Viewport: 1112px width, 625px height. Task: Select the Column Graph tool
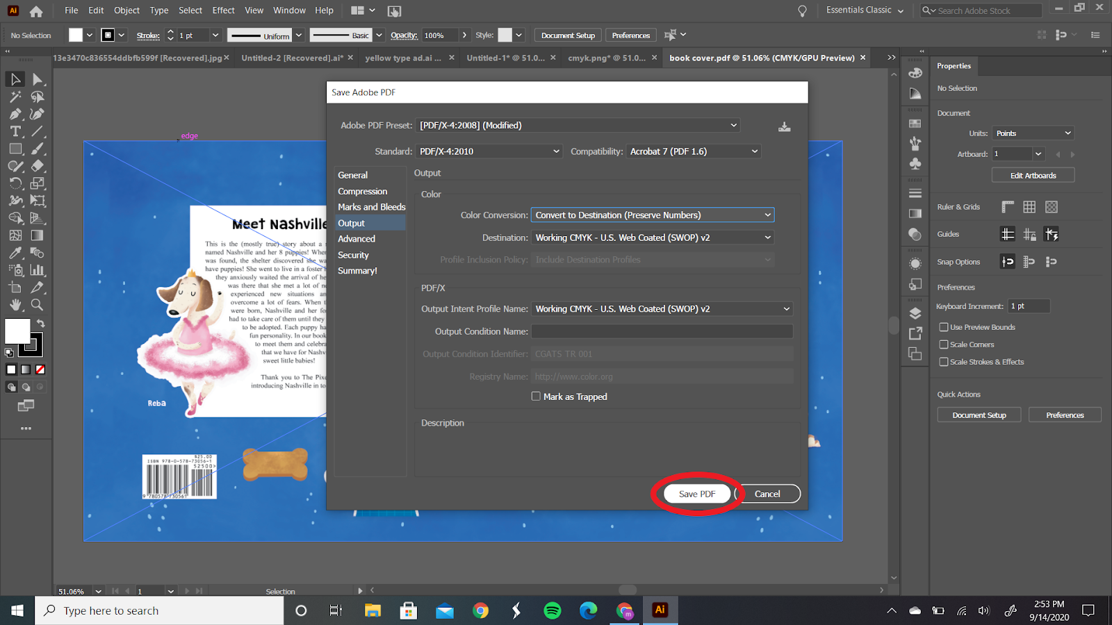pos(38,270)
